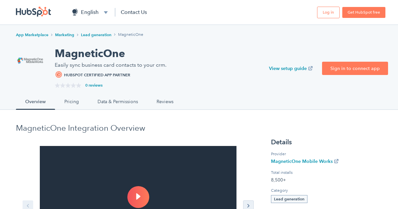
Task: Expand the English language dropdown
Action: coord(105,12)
